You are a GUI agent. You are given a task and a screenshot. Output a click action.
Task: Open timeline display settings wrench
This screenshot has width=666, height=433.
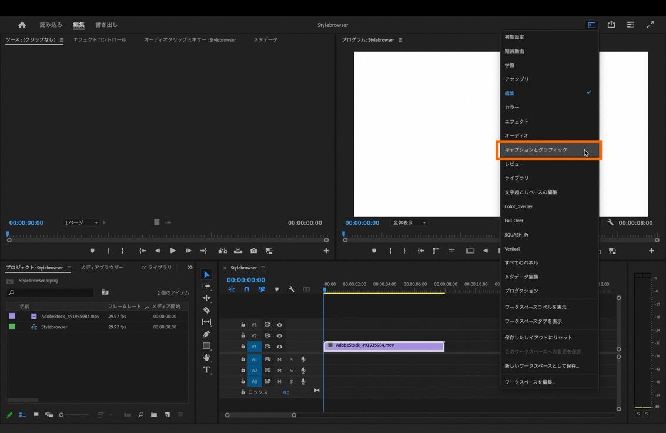point(292,289)
